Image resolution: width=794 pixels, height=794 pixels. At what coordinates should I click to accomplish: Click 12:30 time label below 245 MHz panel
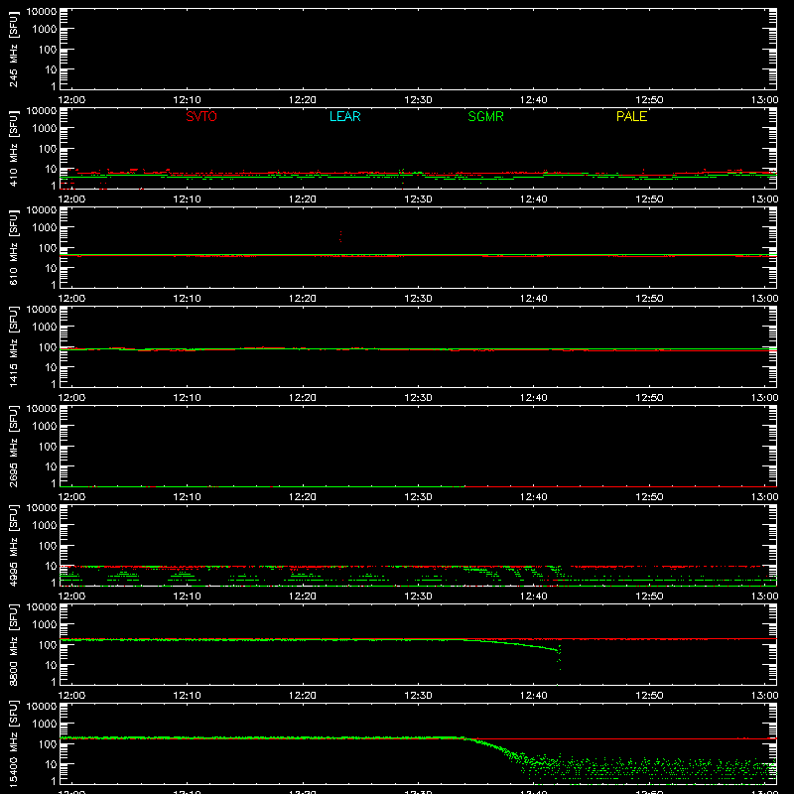point(418,100)
